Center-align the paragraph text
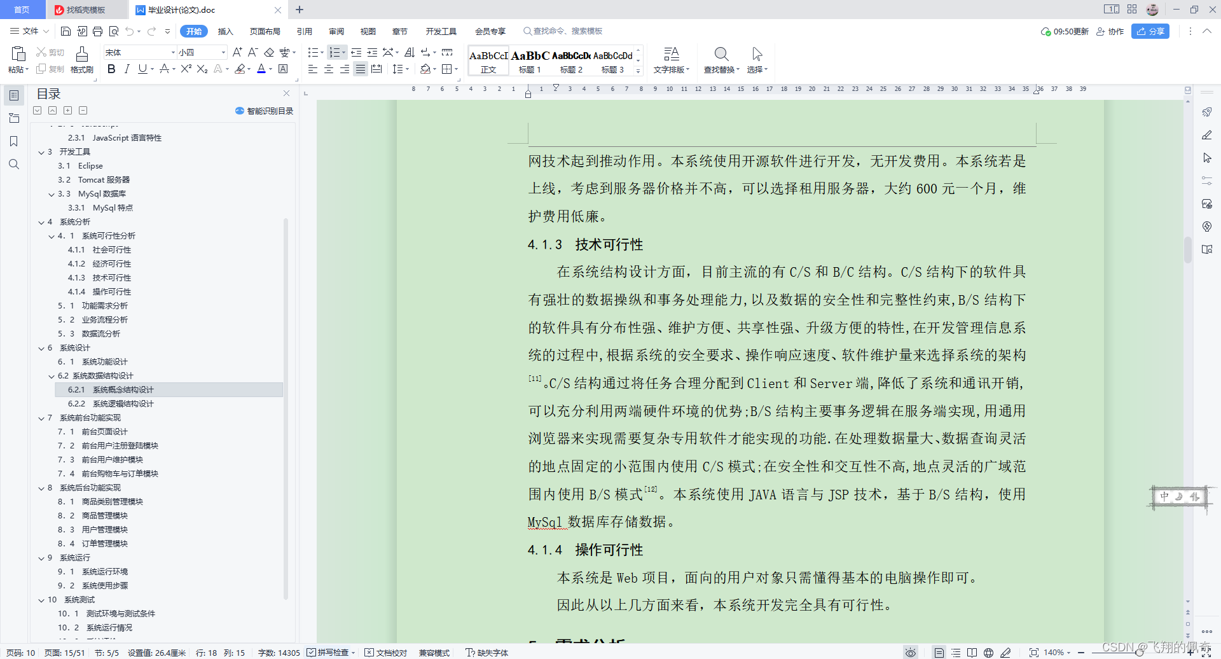The height and width of the screenshot is (659, 1221). pos(329,69)
